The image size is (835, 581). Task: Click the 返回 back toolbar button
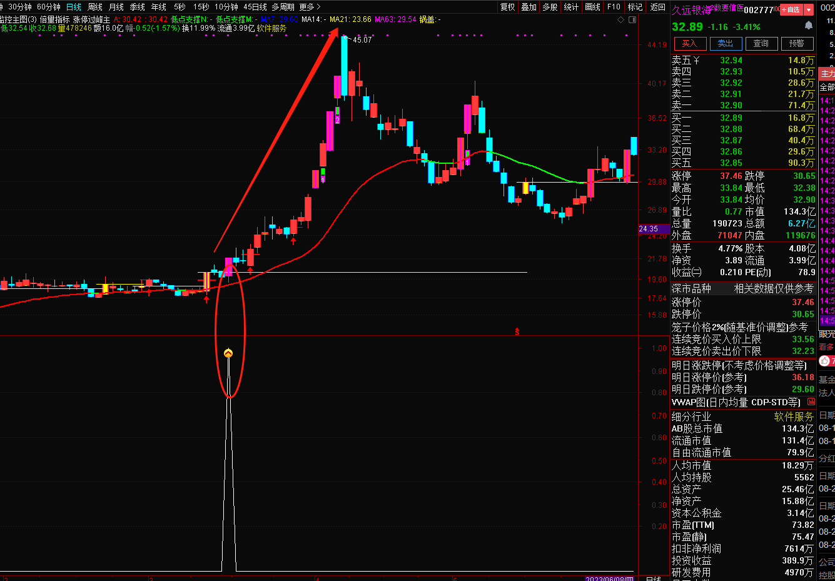(x=658, y=7)
